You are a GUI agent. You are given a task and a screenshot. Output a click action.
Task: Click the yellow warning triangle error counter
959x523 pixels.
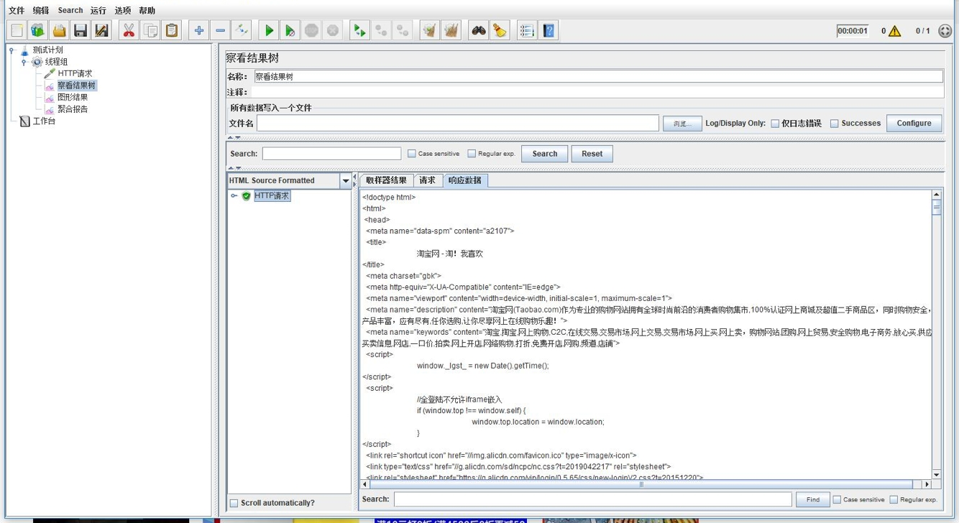tap(894, 31)
